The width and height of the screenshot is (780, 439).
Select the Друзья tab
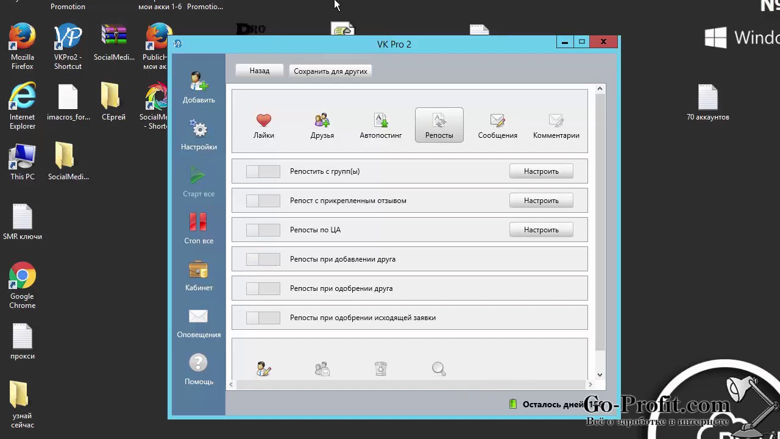click(322, 126)
